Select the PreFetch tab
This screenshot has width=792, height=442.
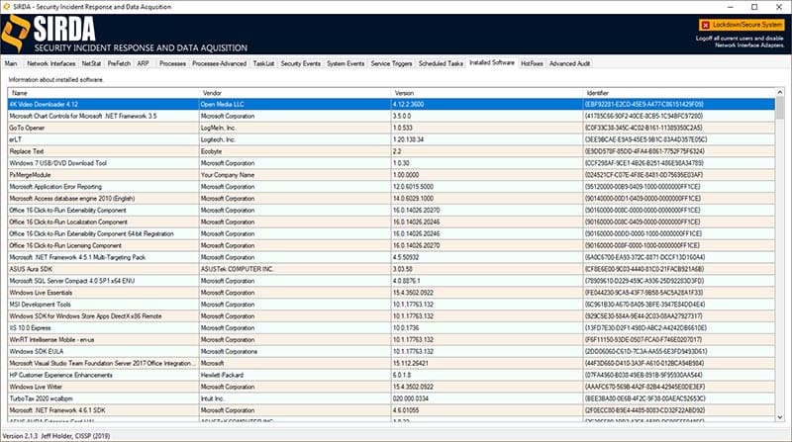point(119,63)
